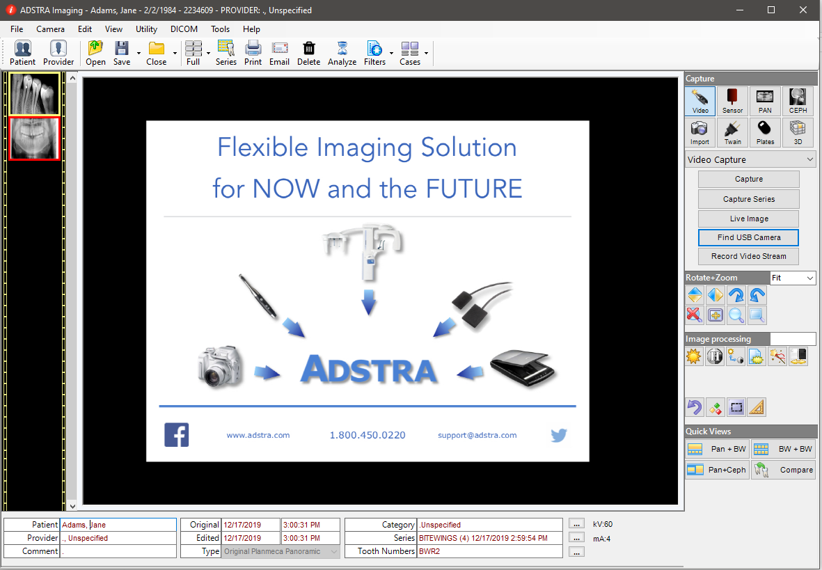Click the Find USB Camera button
The height and width of the screenshot is (570, 822).
coord(749,237)
